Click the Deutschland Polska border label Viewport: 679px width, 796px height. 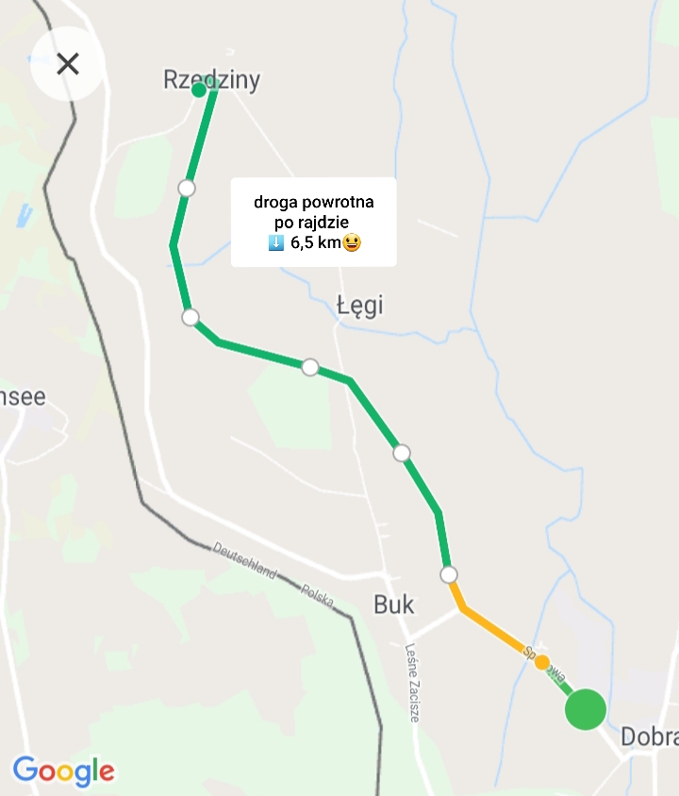pos(273,574)
